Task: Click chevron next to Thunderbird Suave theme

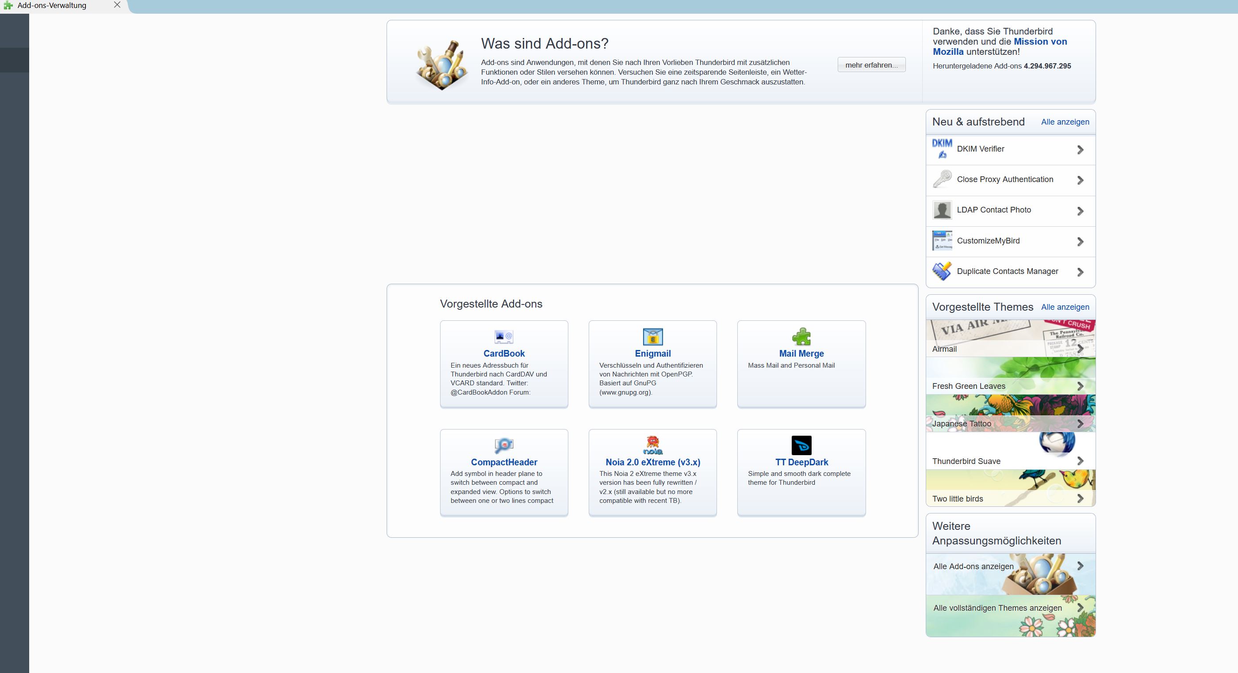Action: (x=1080, y=461)
